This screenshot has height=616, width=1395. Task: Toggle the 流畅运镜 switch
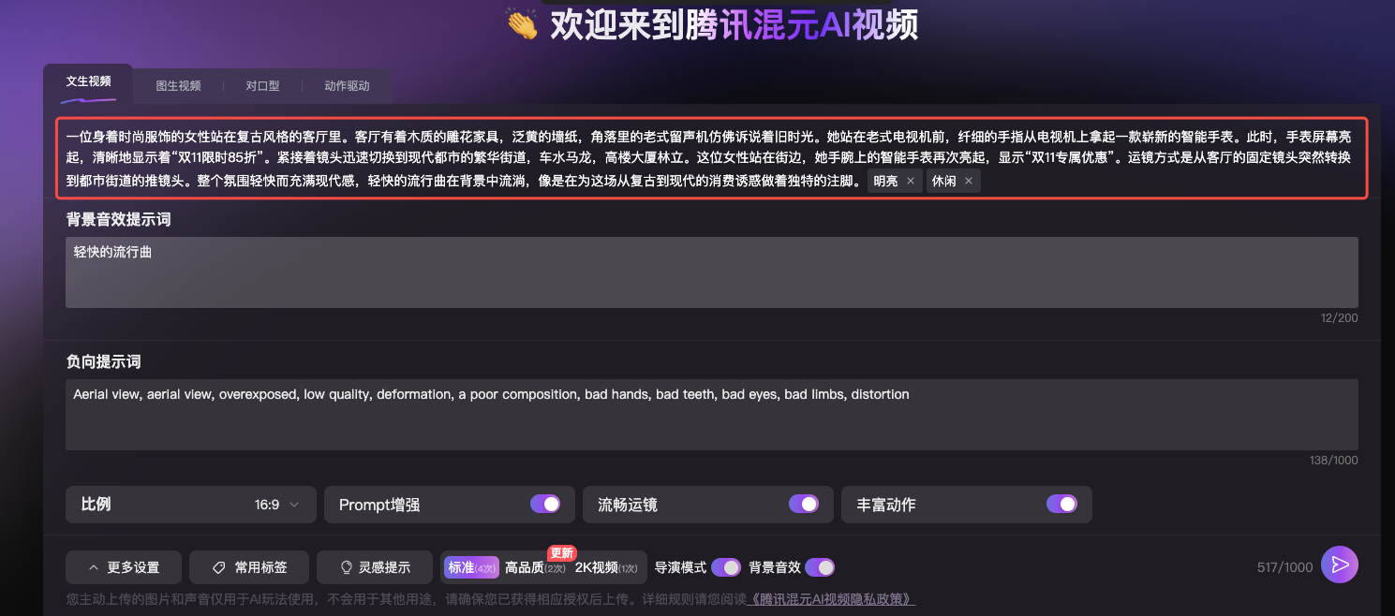point(804,504)
